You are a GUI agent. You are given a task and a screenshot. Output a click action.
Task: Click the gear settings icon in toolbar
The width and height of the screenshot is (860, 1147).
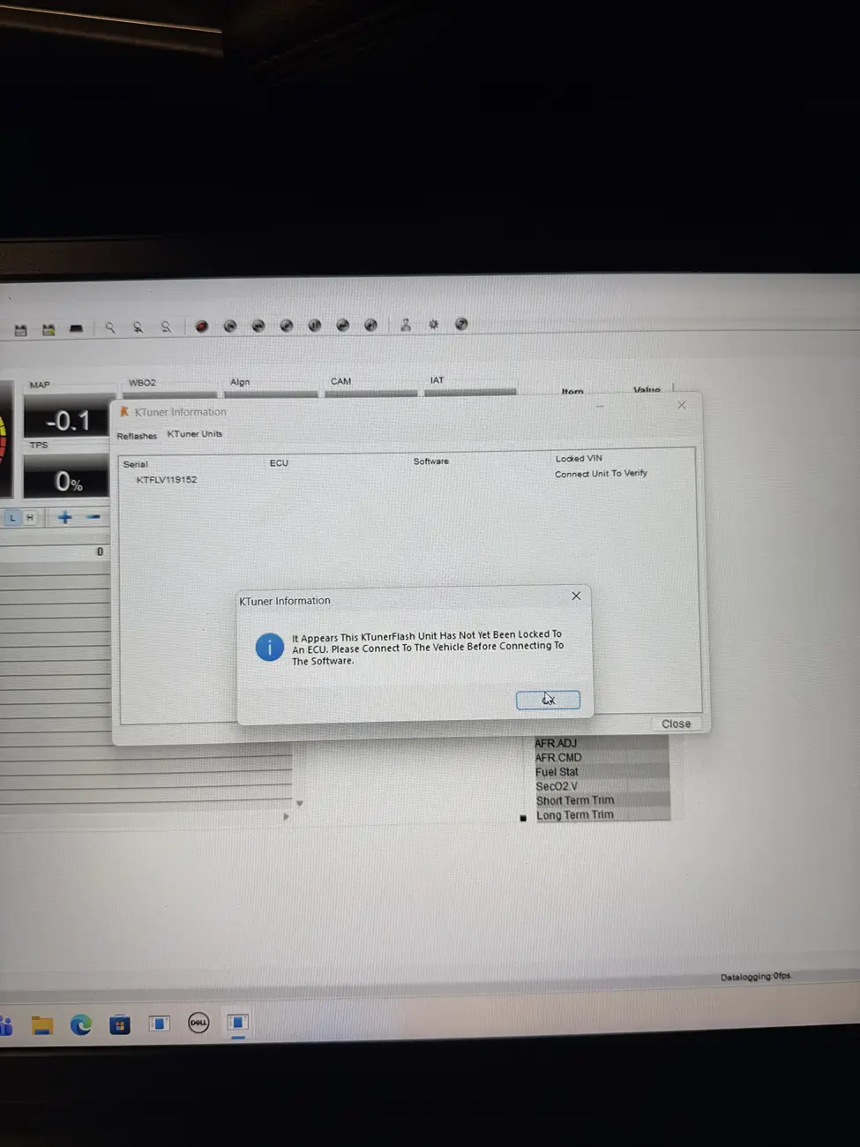[x=433, y=325]
